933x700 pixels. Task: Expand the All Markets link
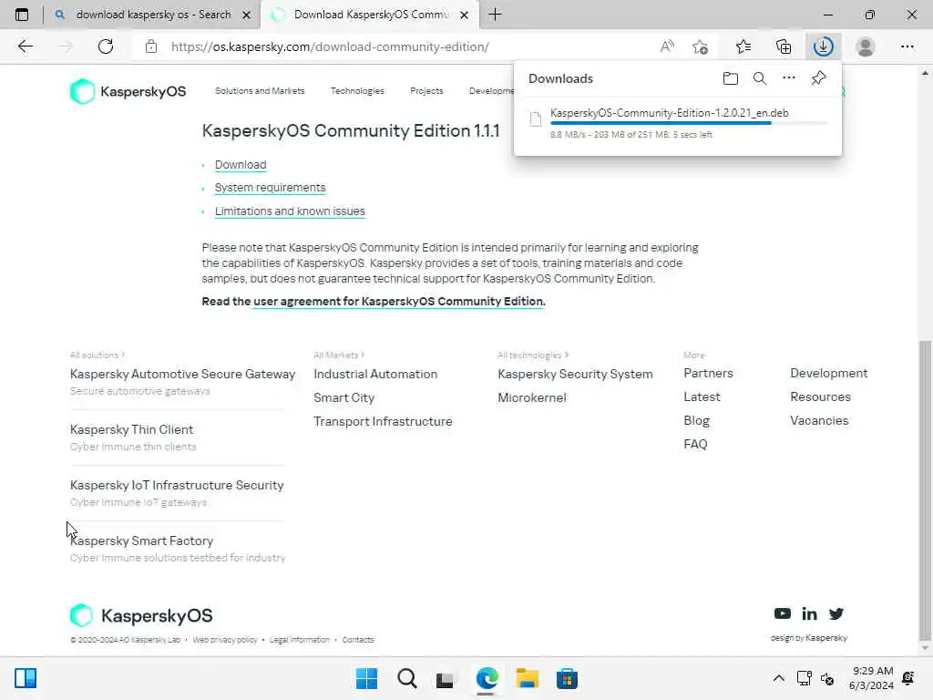click(339, 355)
